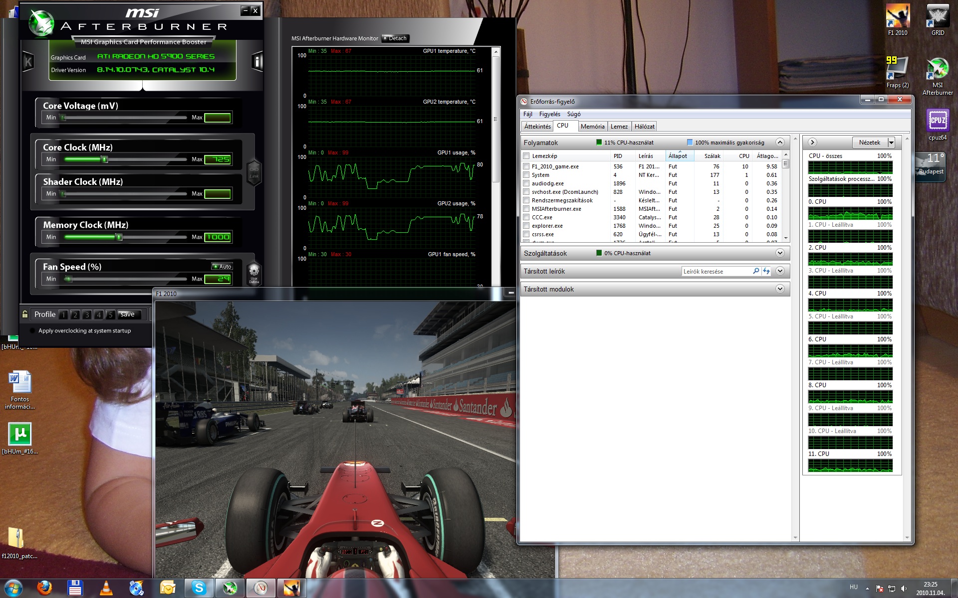Click the Leírók keresése search field
The image size is (958, 598).
(717, 271)
